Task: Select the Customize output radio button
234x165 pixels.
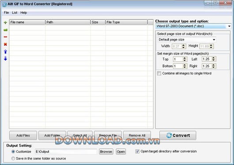Action: click(13, 152)
